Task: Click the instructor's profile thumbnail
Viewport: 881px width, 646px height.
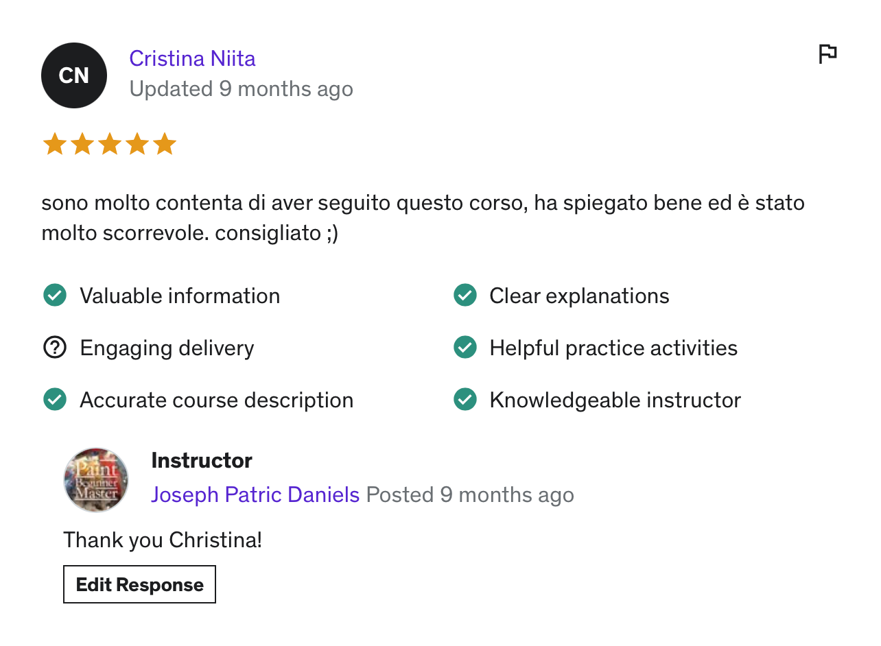Action: click(96, 480)
